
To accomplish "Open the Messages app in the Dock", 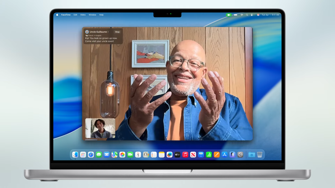I will 99,155.
